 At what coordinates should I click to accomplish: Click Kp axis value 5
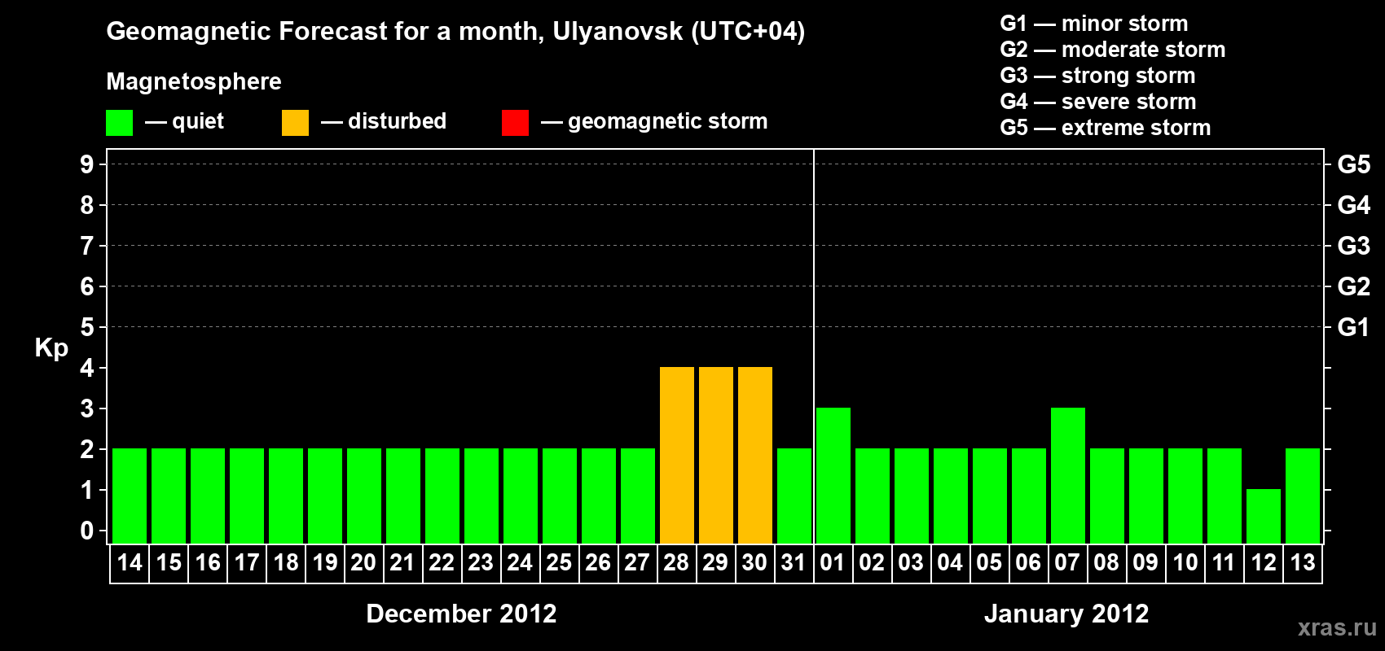coord(87,327)
